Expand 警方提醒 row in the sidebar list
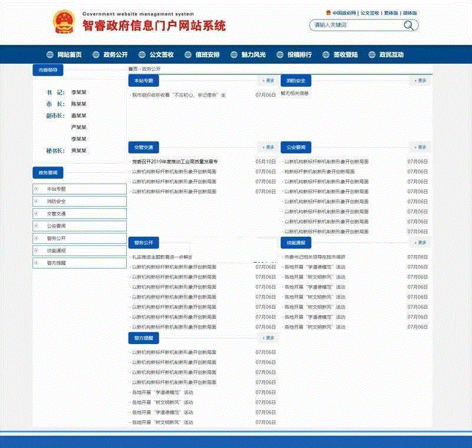Screen dimensions: 472x448 click(x=80, y=263)
